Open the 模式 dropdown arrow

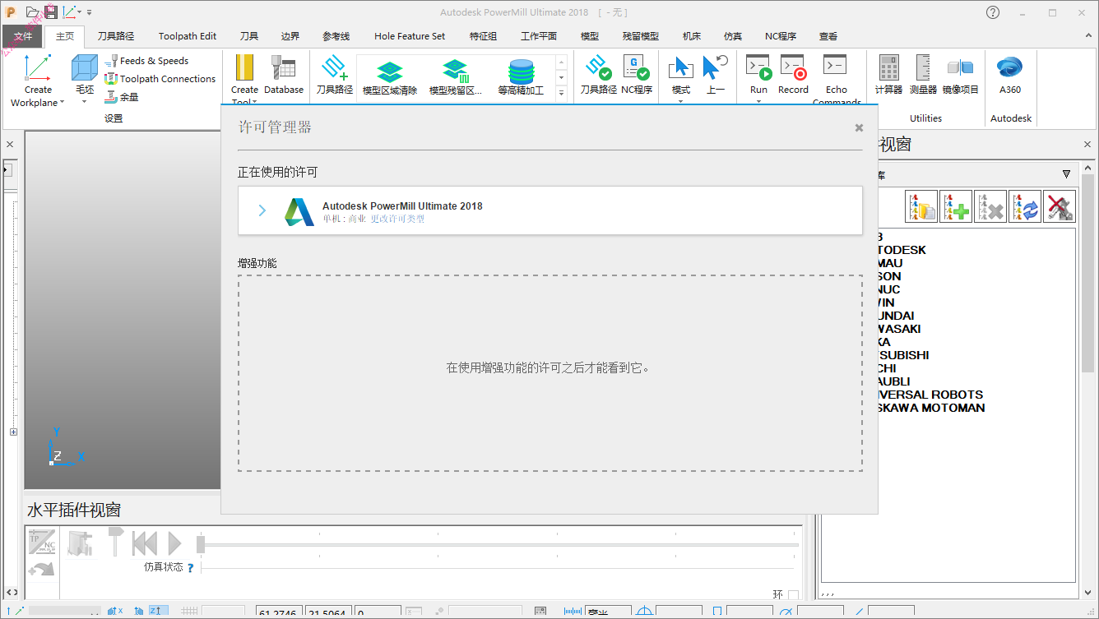coord(680,102)
